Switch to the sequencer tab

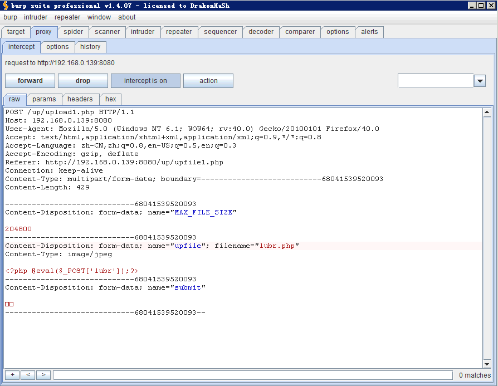point(221,32)
